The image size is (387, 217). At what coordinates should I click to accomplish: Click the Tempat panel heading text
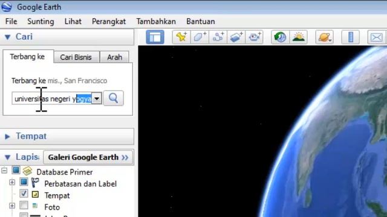(31, 136)
